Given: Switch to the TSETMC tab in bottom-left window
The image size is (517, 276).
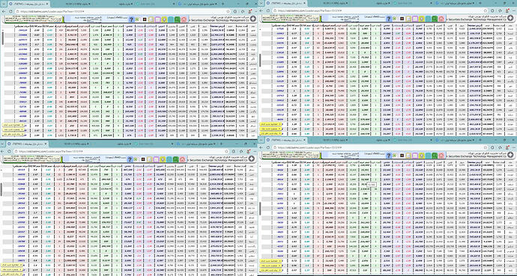Looking at the screenshot, I should point(28,144).
